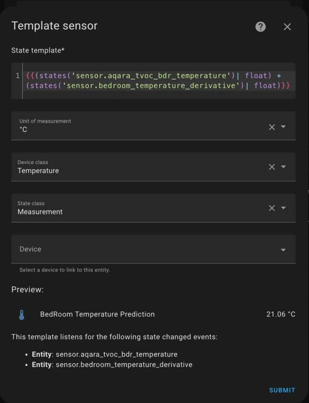Click the sensor.bedroom_temperature_derivative entity listing
The width and height of the screenshot is (309, 403).
[124, 365]
